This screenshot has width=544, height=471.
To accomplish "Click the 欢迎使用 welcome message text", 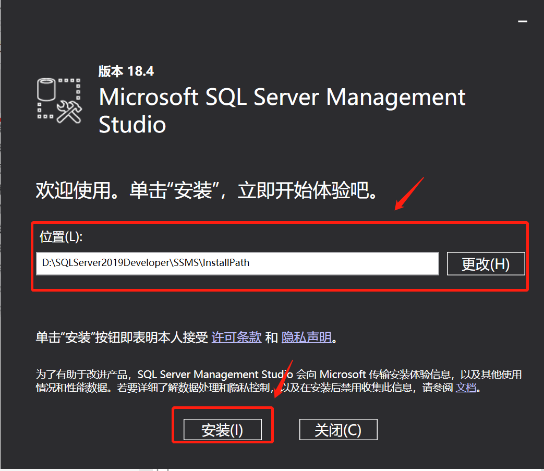I will 207,190.
